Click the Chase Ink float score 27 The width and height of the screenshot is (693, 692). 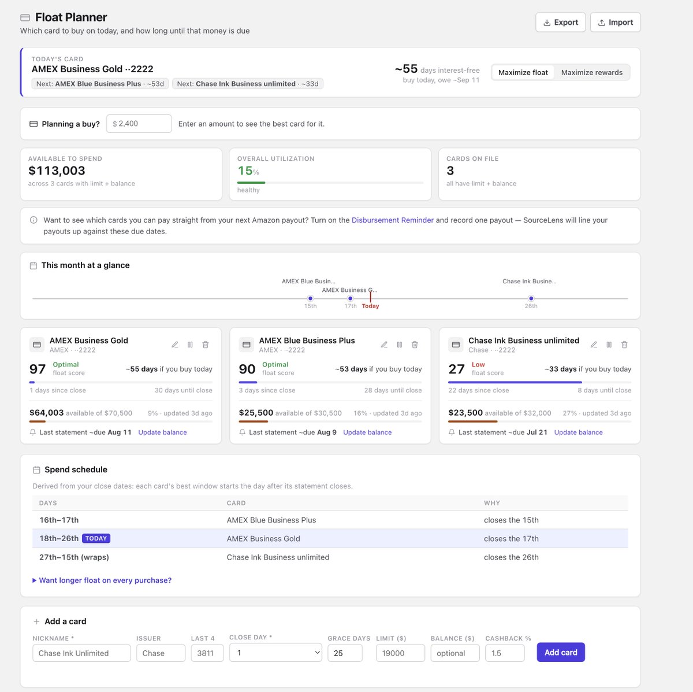pos(456,369)
